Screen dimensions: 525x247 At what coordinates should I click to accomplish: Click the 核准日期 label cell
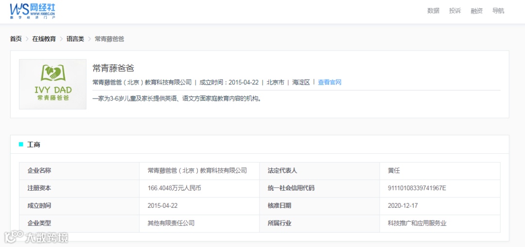(x=319, y=206)
